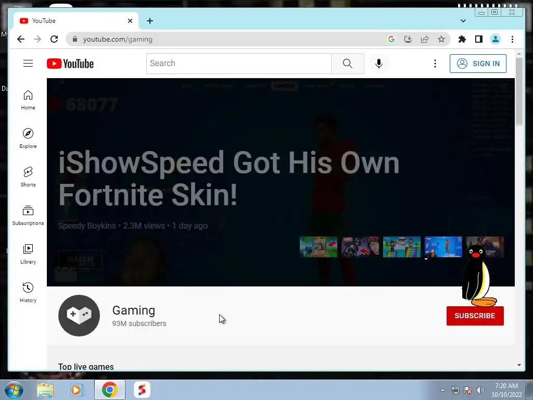
Task: Click the address bar URL
Action: tap(118, 39)
